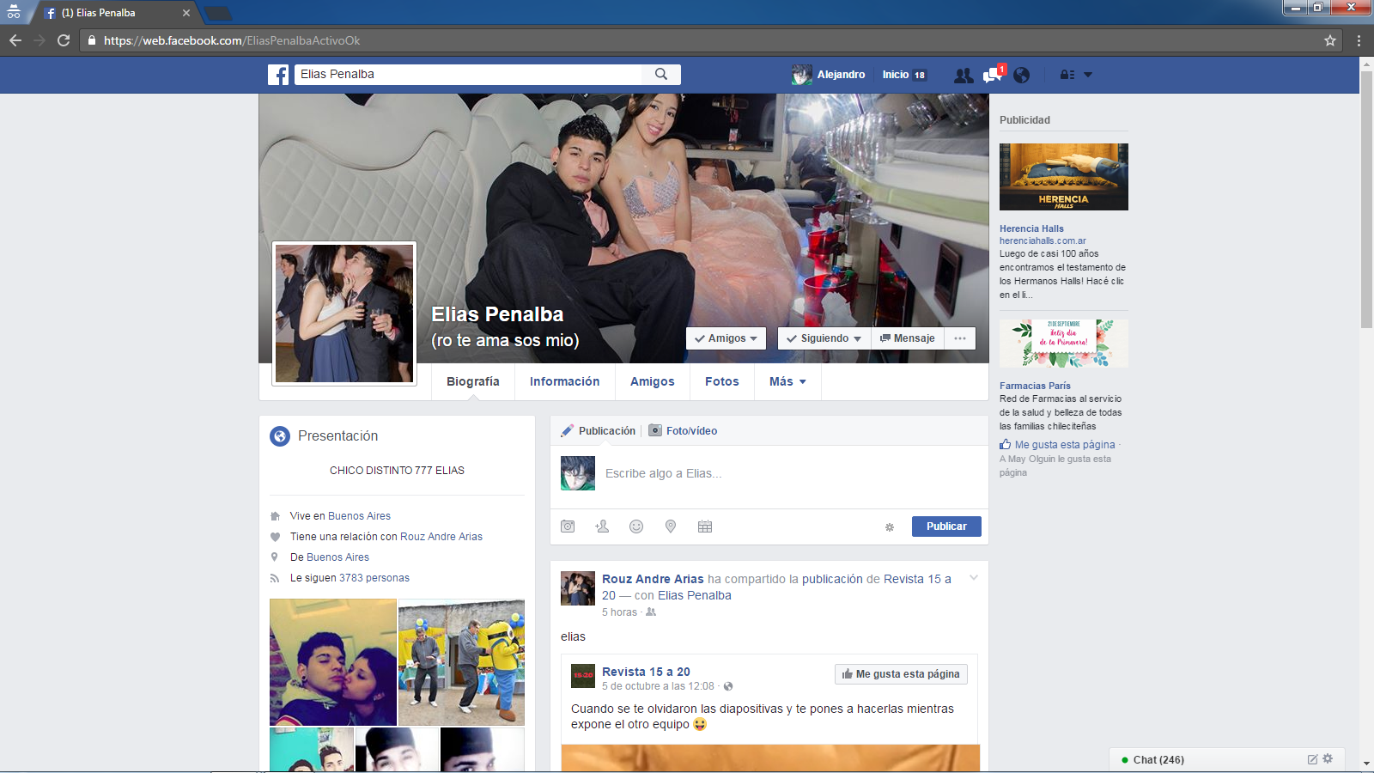The image size is (1374, 773).
Task: Open the Rouz Andre Arias relationship link
Action: tap(441, 537)
